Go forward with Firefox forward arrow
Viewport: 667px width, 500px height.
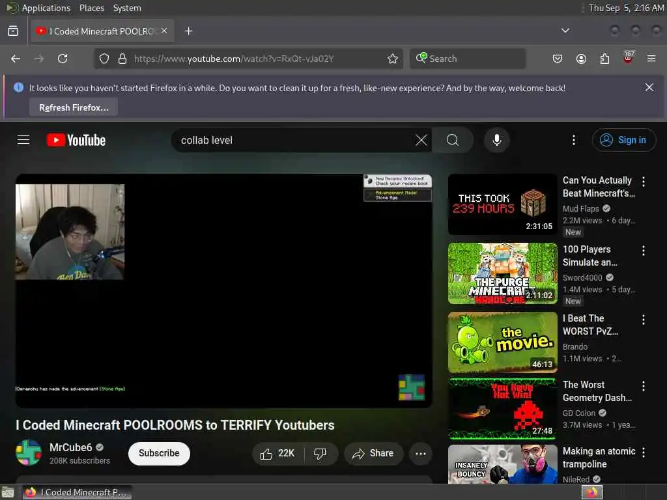tap(39, 59)
